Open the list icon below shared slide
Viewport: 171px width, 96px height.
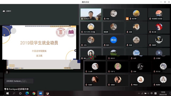(x=7, y=72)
